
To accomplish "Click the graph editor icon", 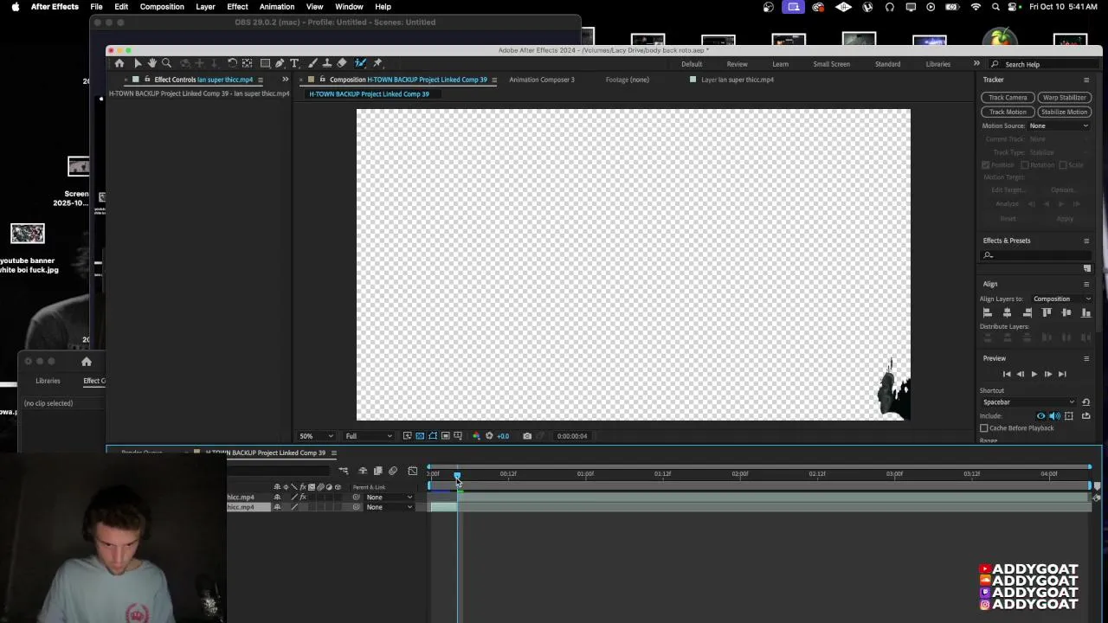I will pos(413,471).
